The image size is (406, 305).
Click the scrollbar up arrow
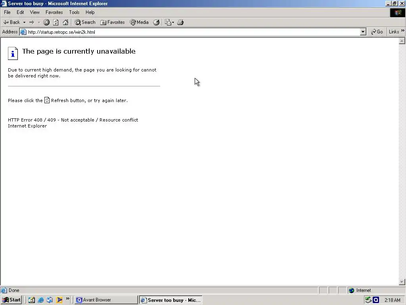pyautogui.click(x=402, y=41)
